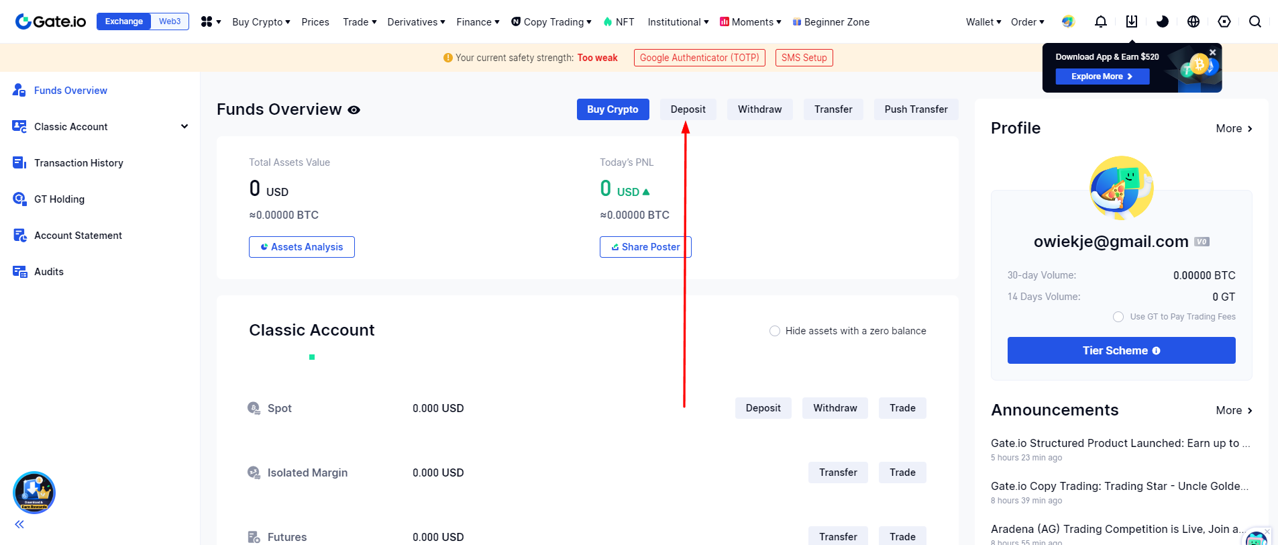Screen dimensions: 1278x545
Task: Select the Exchange toggle
Action: [124, 21]
